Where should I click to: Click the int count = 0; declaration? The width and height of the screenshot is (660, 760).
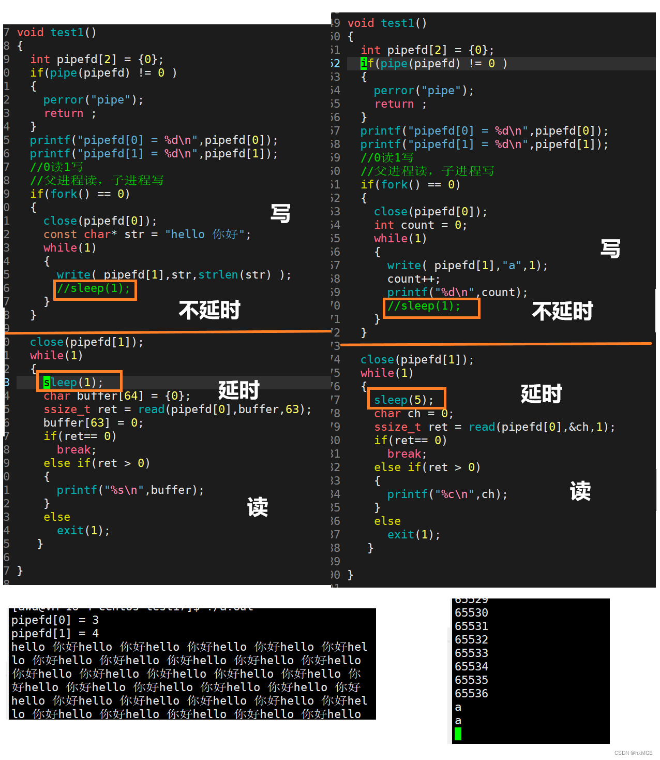[x=421, y=225]
